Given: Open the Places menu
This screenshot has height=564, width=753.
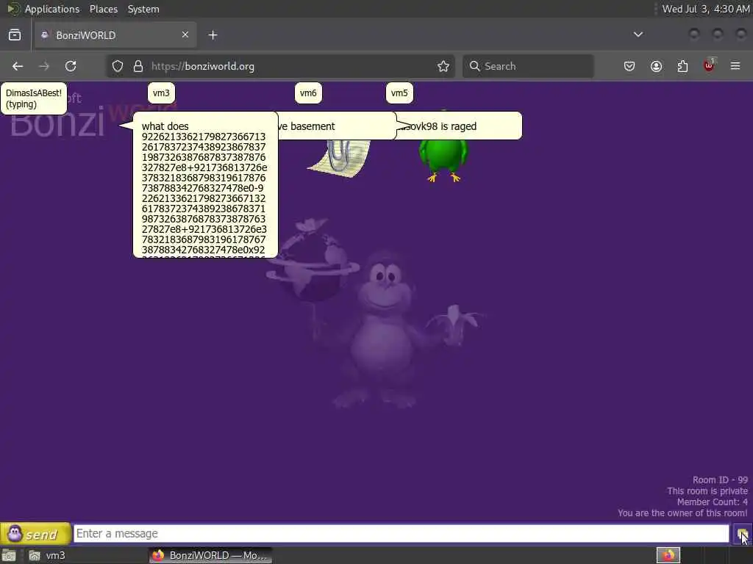Looking at the screenshot, I should (x=103, y=9).
